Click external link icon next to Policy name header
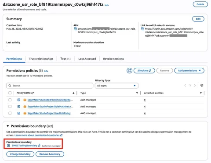The width and height of the screenshot is (211, 163). pyautogui.click(x=33, y=93)
